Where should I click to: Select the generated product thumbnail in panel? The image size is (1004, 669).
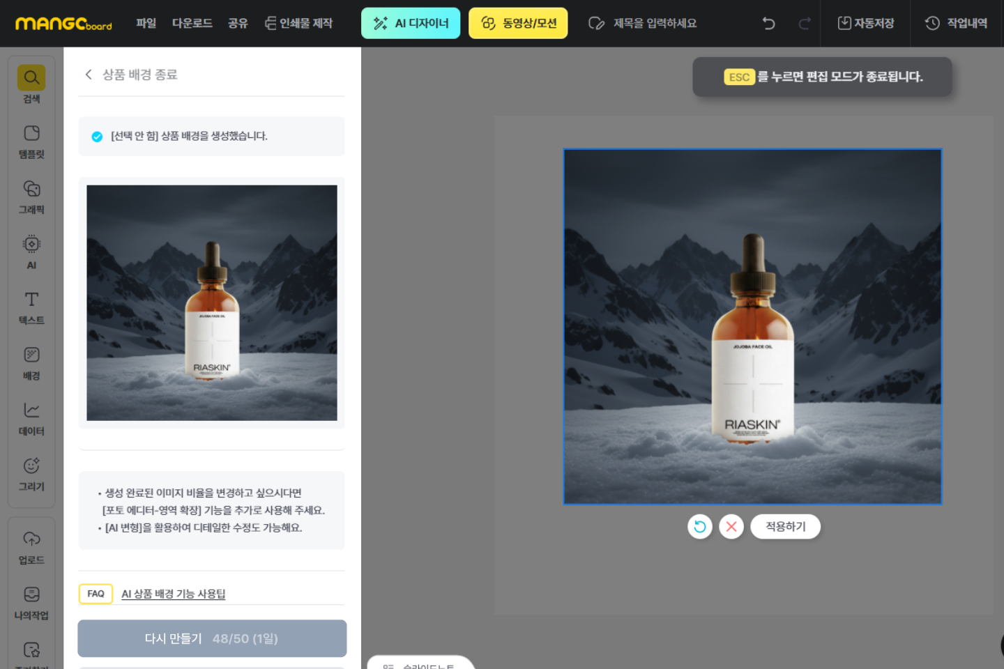pos(212,302)
